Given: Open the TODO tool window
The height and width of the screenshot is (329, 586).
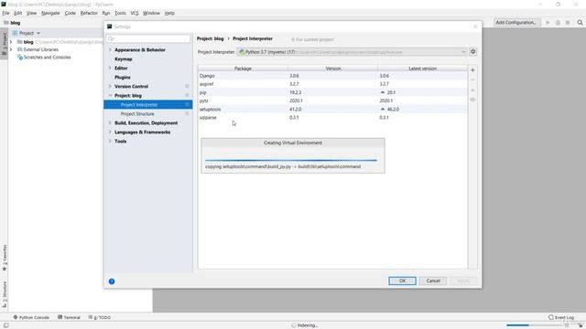Looking at the screenshot, I should click(x=100, y=317).
